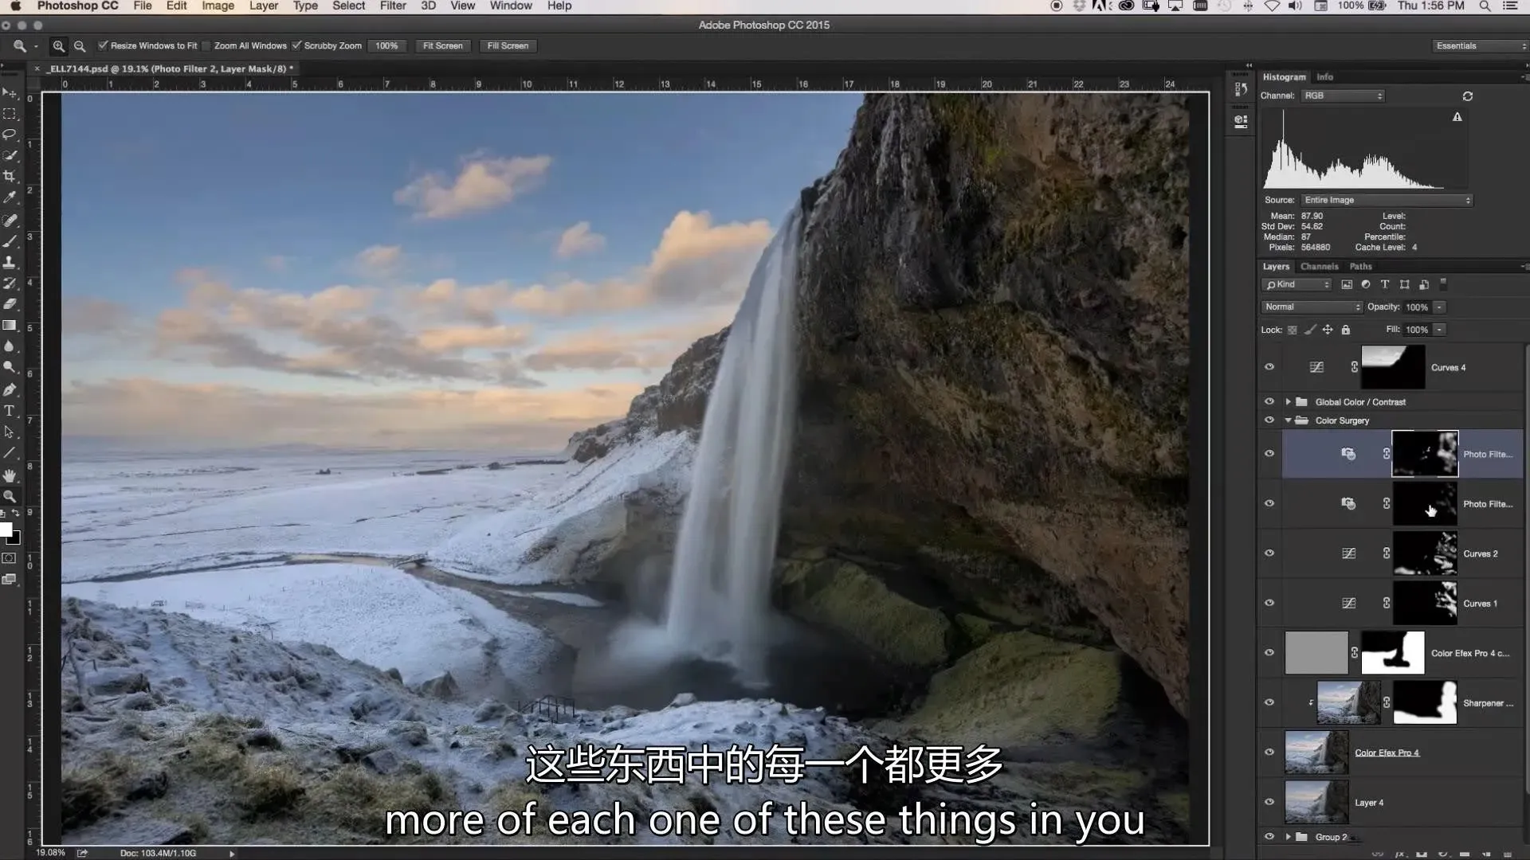The width and height of the screenshot is (1530, 860).
Task: Open the Filter menu
Action: (392, 6)
